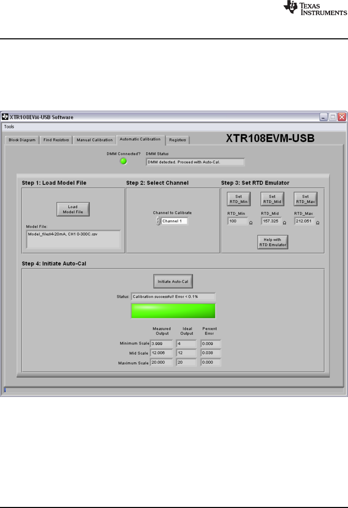Click the DMM Connected green indicator LED
Image resolution: width=348 pixels, height=508 pixels.
coord(123,161)
